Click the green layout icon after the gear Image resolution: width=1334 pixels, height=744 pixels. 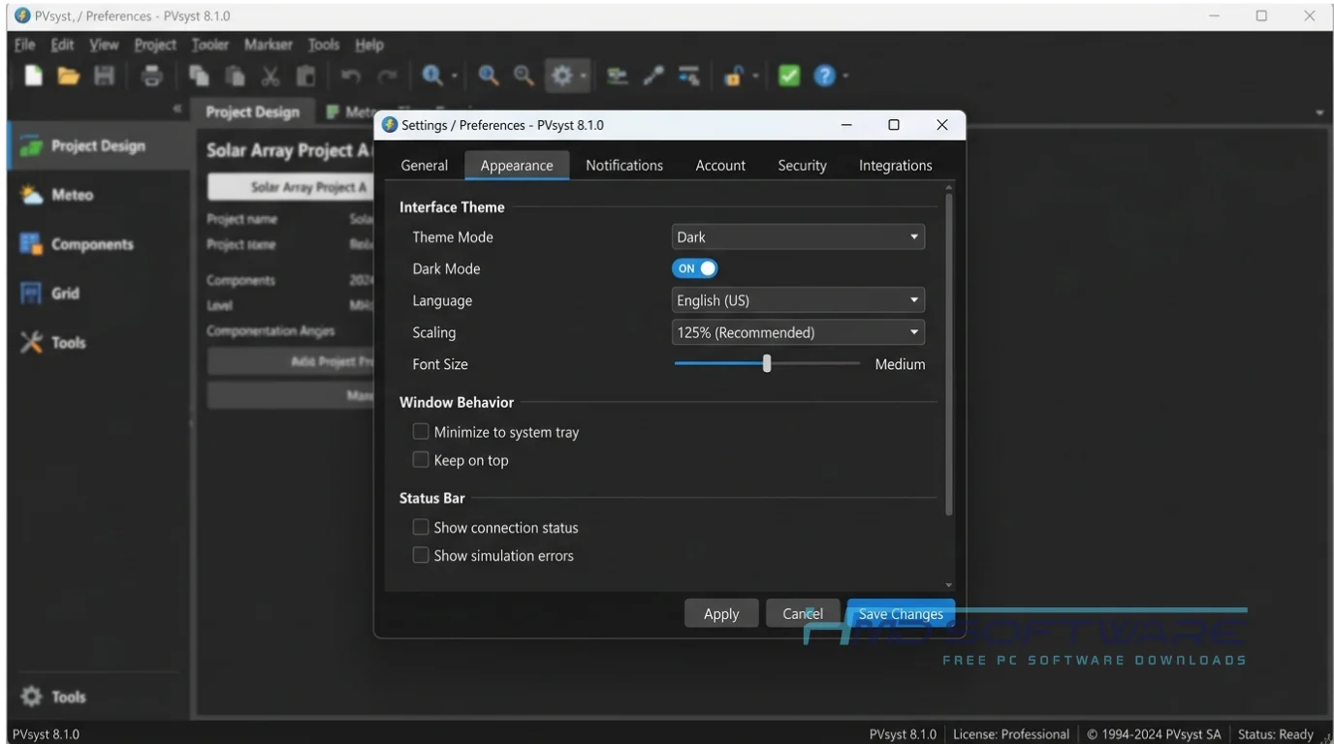pyautogui.click(x=617, y=76)
